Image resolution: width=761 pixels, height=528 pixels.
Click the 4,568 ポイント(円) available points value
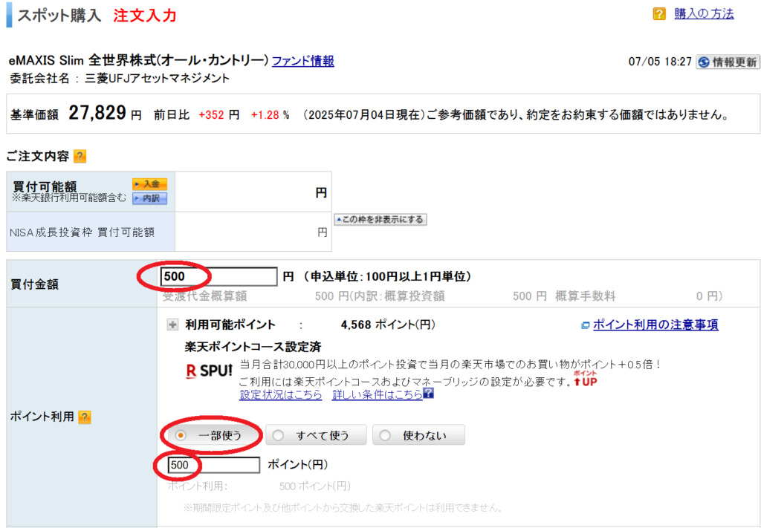[388, 325]
